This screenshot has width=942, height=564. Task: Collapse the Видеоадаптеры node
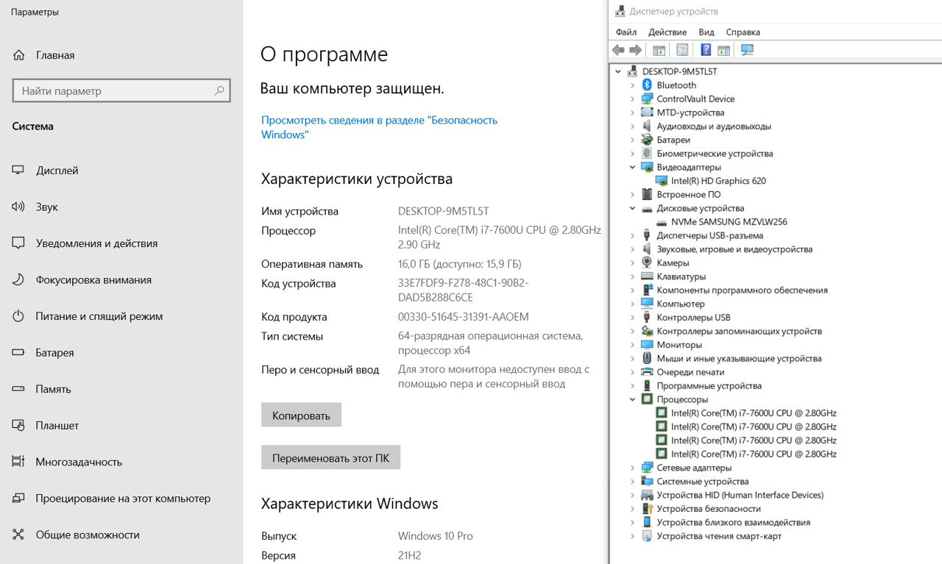click(632, 167)
